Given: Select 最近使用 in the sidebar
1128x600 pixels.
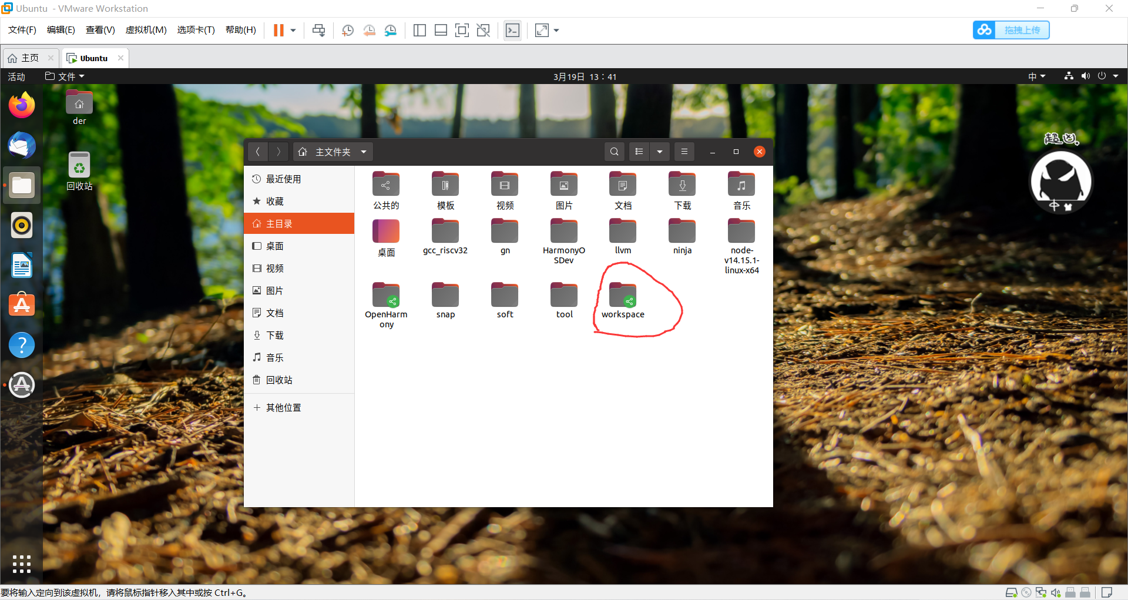Looking at the screenshot, I should [x=299, y=179].
